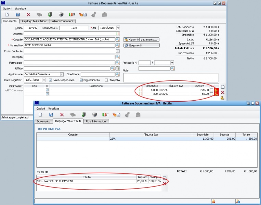Click the search magnifier next to Nominativo field
261x205 pixels.
point(117,45)
